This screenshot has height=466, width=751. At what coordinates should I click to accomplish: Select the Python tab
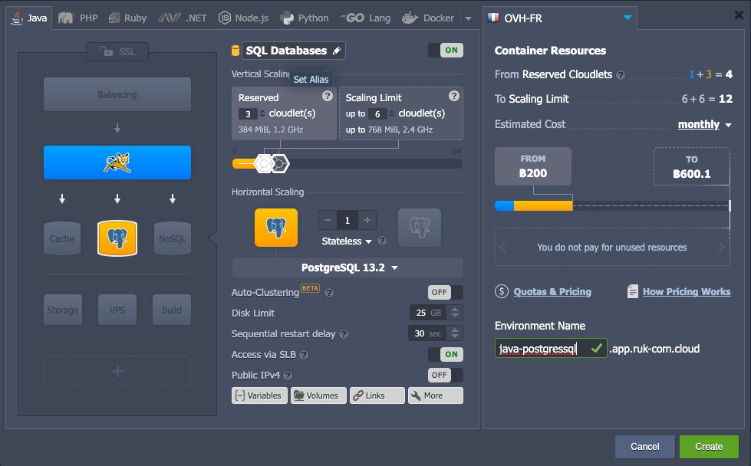coord(305,18)
